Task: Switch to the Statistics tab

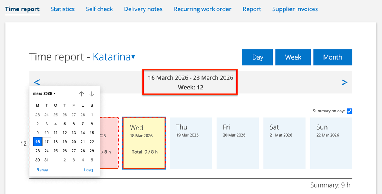Action: (x=63, y=9)
